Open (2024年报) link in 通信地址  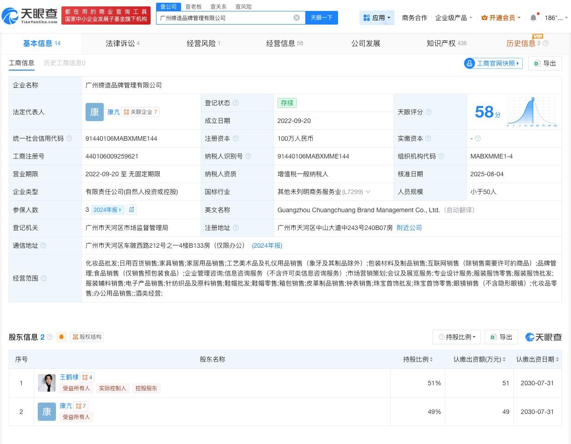tap(267, 245)
